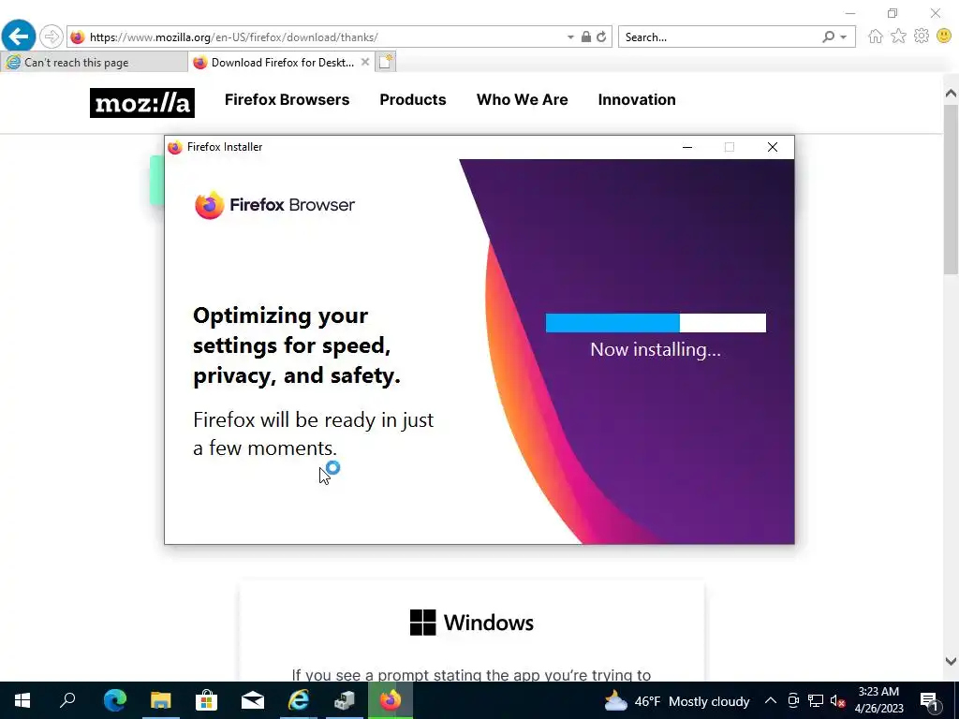959x719 pixels.
Task: Click Firefox Browser logo in installer
Action: (274, 205)
